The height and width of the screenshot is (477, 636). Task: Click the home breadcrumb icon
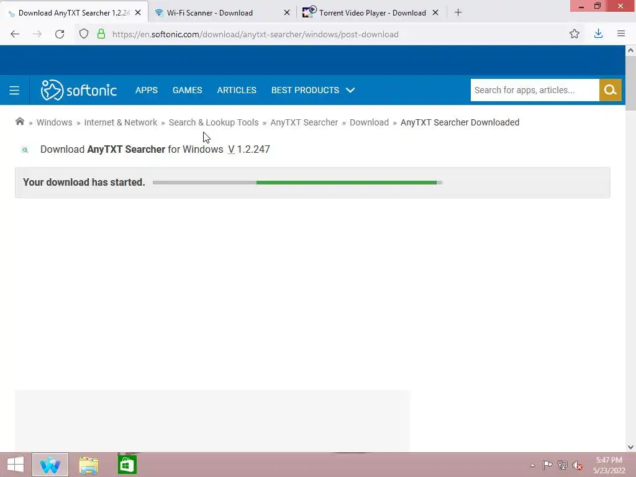19,122
